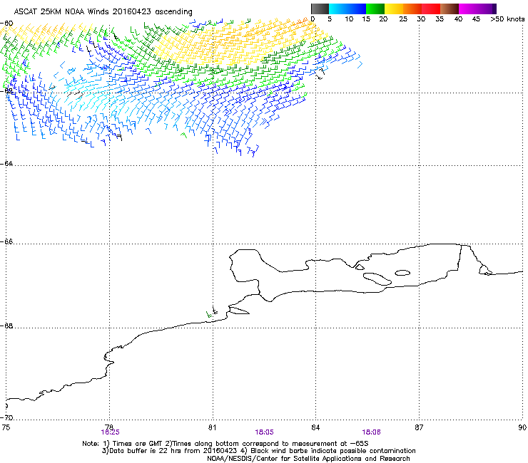
Task: Click the "40" legend scale label
Action: point(458,19)
